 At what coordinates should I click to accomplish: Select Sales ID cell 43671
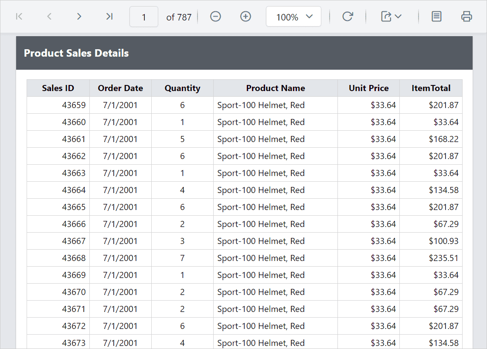point(58,309)
